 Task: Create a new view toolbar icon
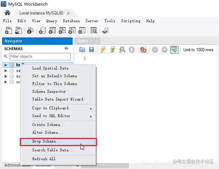(x=62, y=30)
